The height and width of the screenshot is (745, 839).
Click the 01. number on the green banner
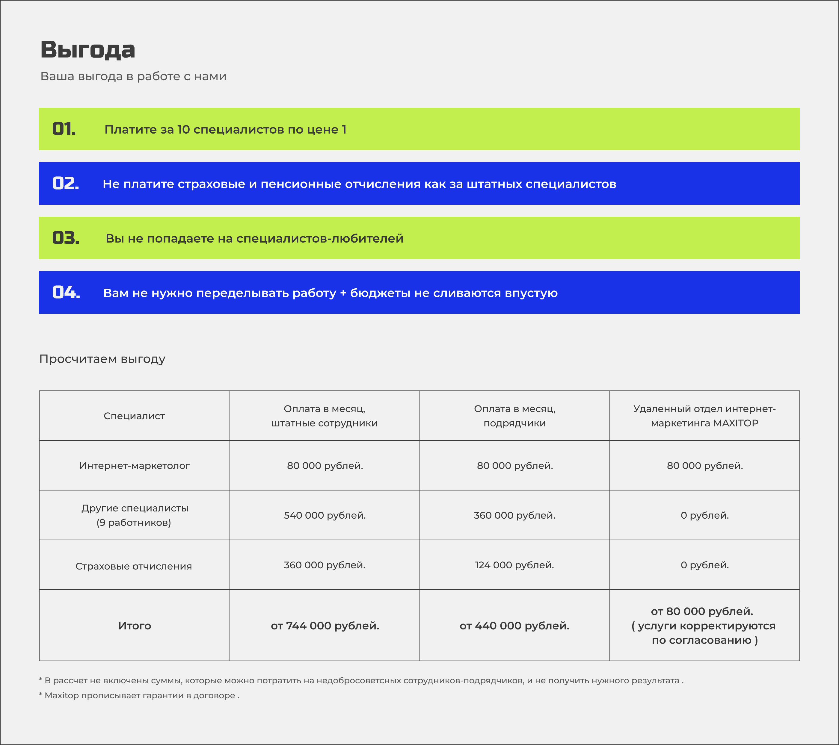coord(64,129)
